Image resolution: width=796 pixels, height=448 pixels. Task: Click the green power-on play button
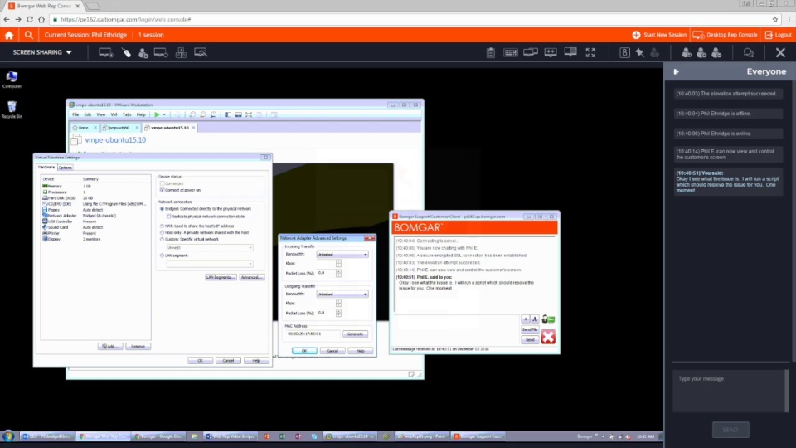157,114
